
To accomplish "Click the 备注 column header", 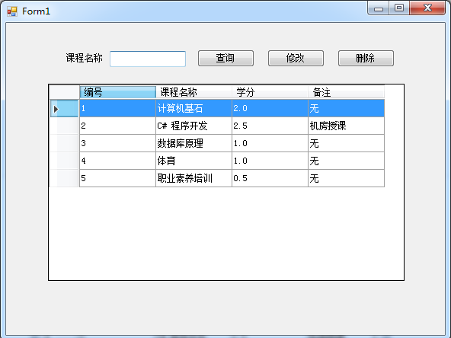I will (346, 92).
